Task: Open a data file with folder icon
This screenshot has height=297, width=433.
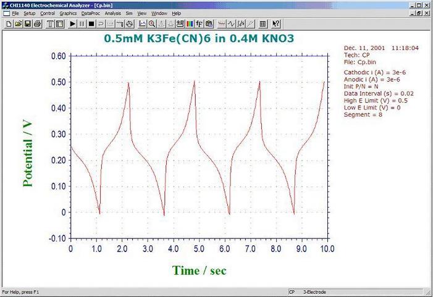Action: click(19, 24)
